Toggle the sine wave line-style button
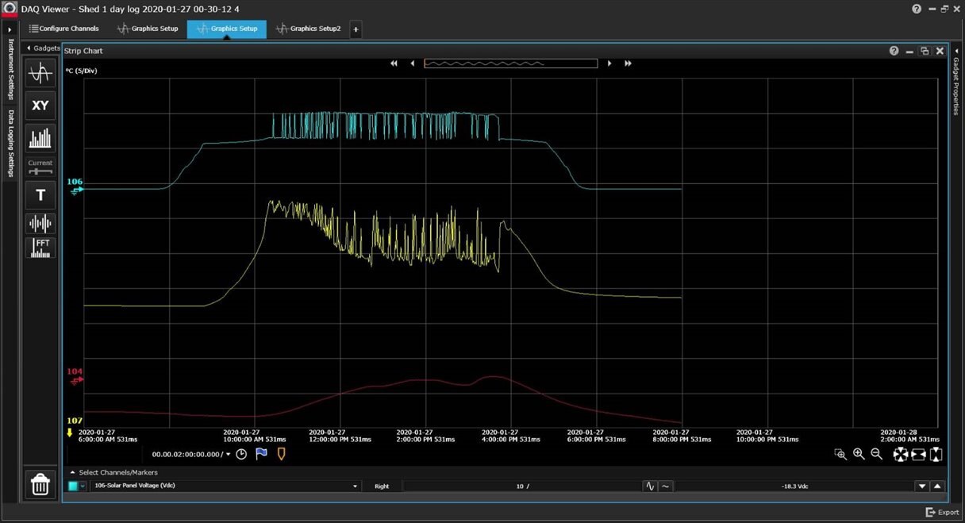Screen dimensions: 965x523 650,486
